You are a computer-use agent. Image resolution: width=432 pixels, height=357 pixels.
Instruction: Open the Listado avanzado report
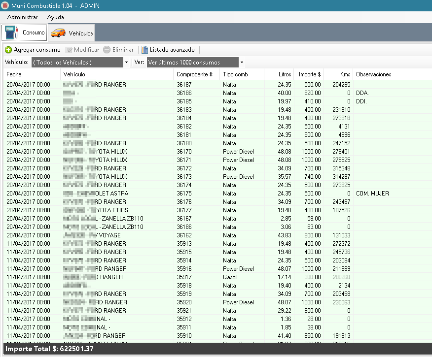click(168, 50)
